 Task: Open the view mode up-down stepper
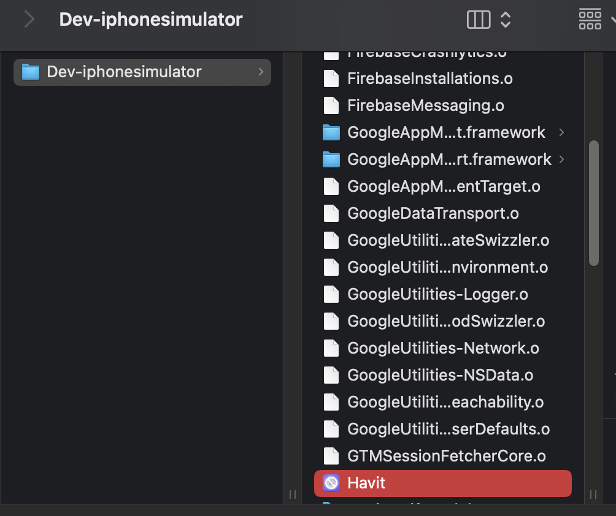coord(505,19)
